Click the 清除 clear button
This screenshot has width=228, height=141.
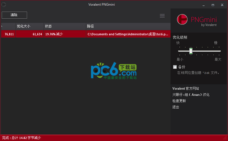pyautogui.click(x=14, y=15)
